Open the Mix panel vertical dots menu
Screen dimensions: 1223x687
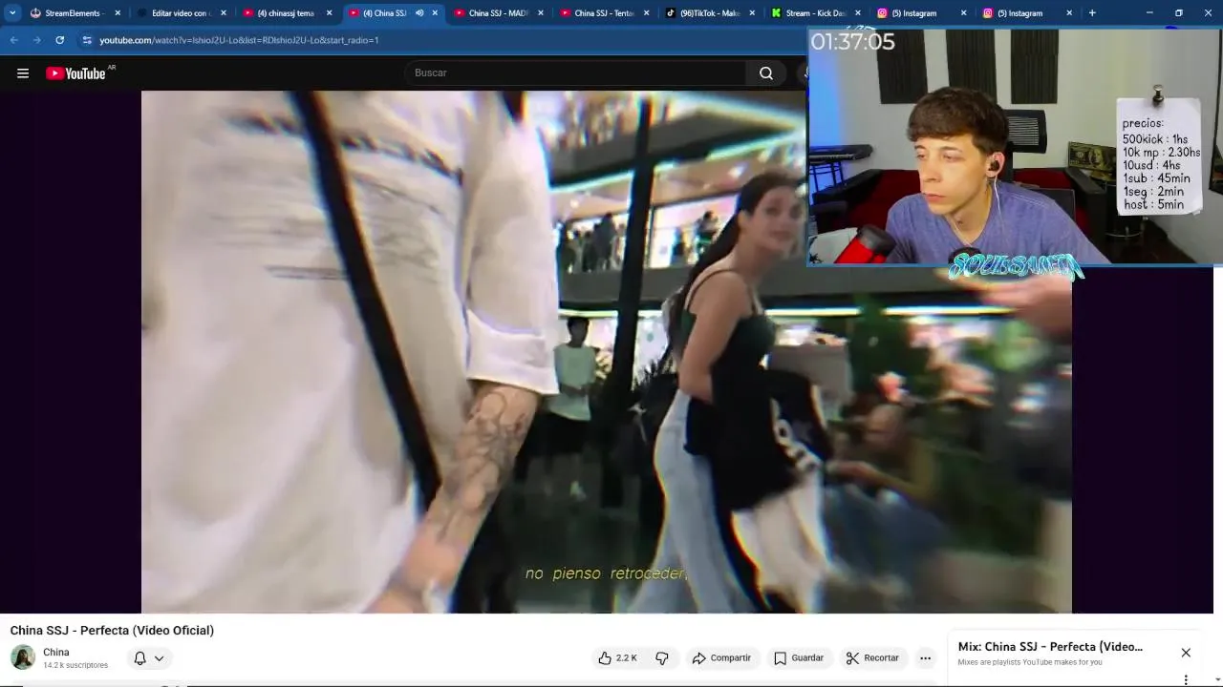pyautogui.click(x=1186, y=679)
